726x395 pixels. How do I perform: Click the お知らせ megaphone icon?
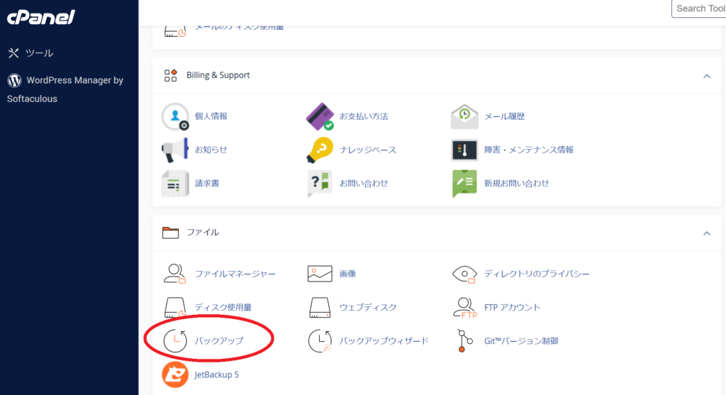coord(175,150)
